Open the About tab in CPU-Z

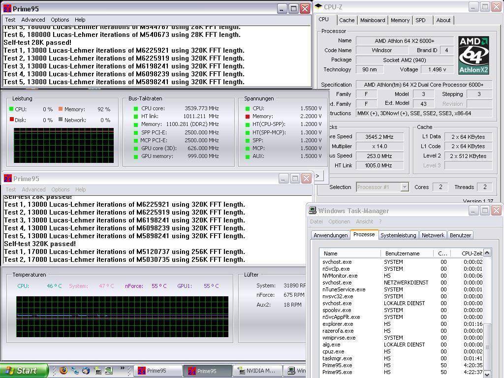(443, 20)
